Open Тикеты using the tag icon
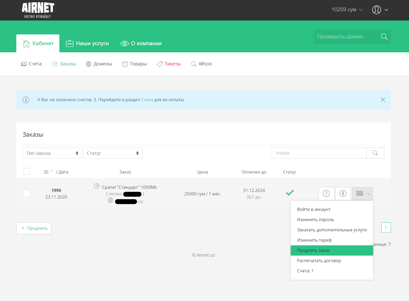The width and height of the screenshot is (409, 301). (160, 64)
